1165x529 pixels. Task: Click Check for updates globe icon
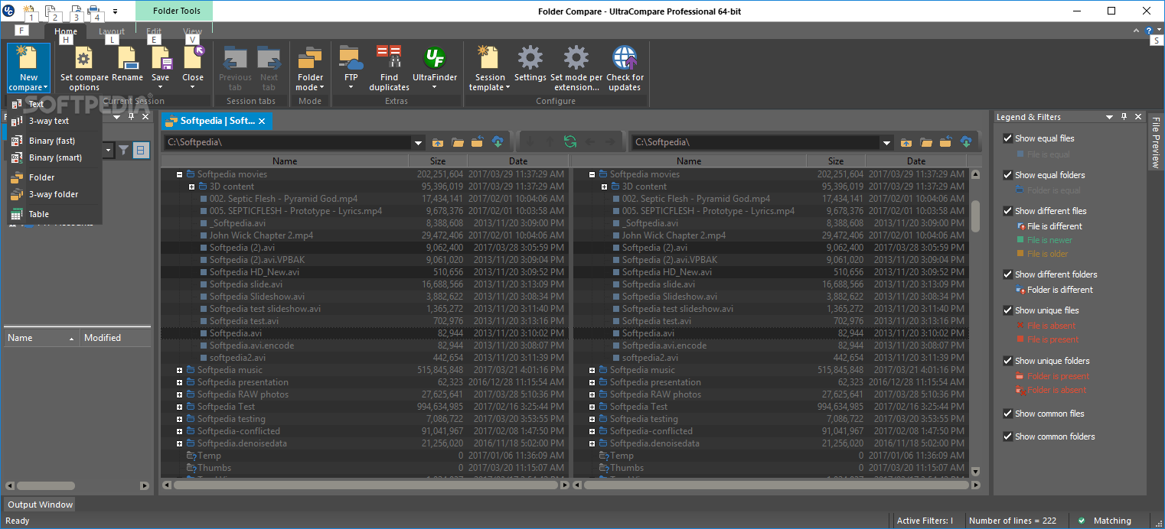pos(625,58)
